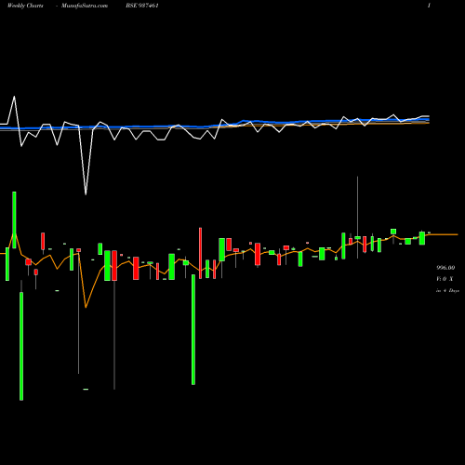Click the white indicator line's deepest trough
This screenshot has width=465, height=465.
[x=86, y=194]
